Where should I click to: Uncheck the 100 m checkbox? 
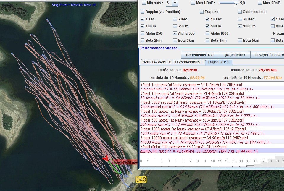[142, 26]
